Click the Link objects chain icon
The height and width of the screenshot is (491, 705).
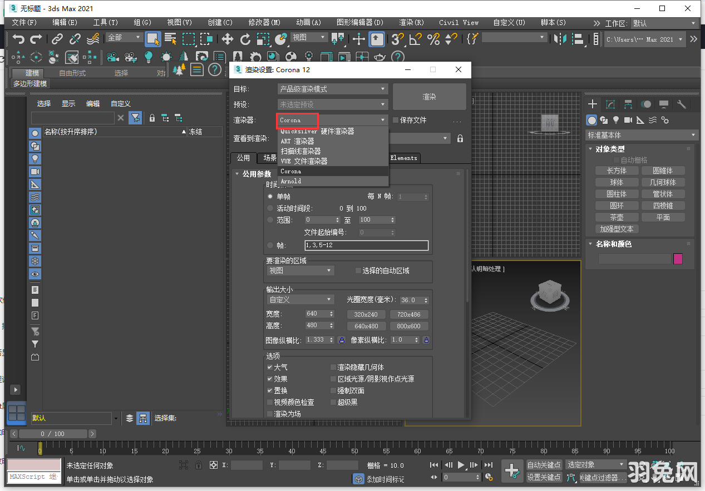point(57,39)
